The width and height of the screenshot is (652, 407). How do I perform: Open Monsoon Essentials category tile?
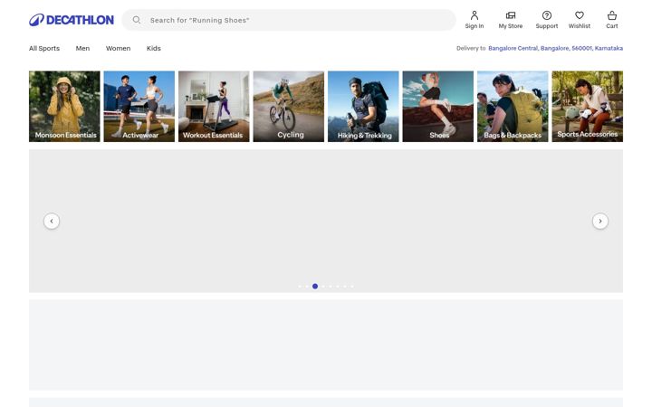click(x=64, y=107)
